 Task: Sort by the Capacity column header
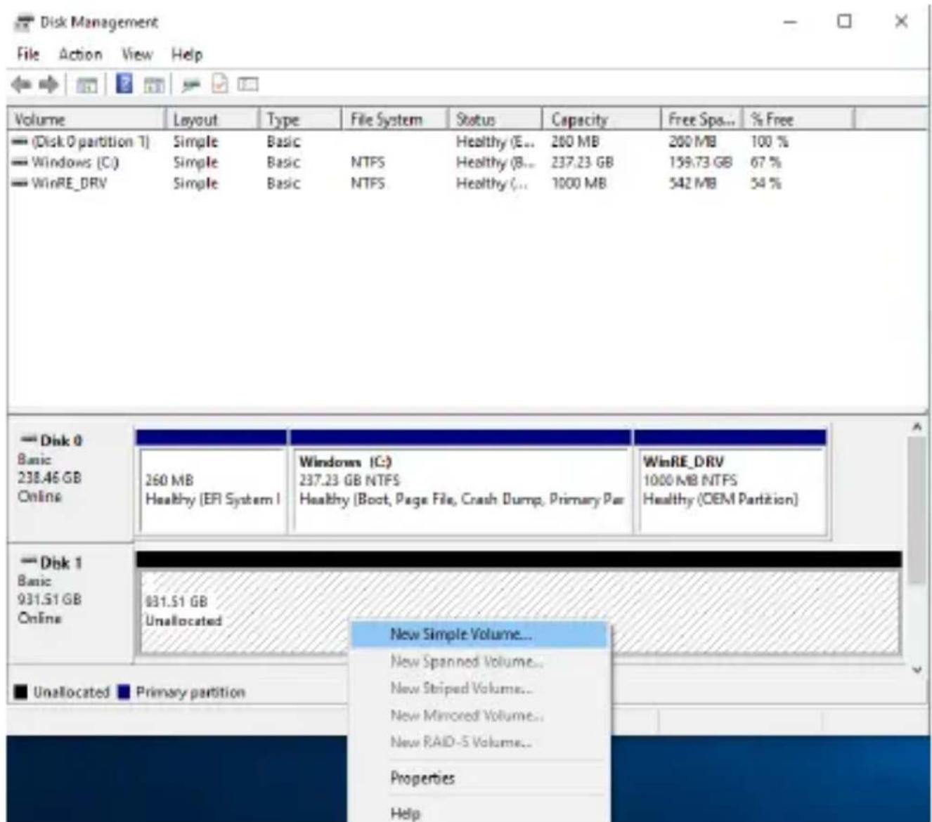click(x=602, y=119)
